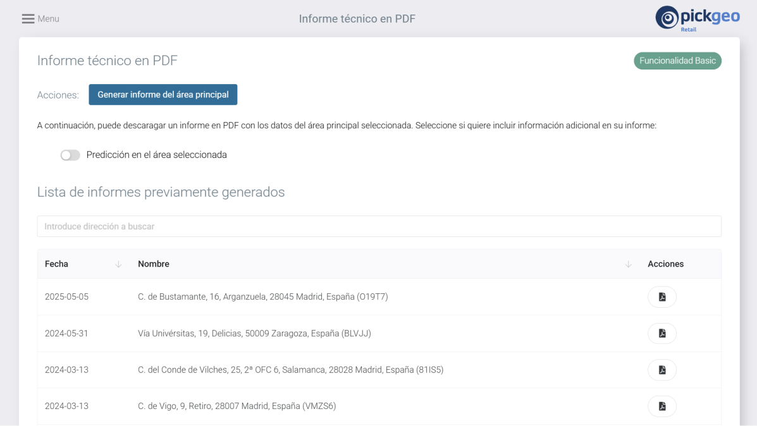Select the Fecha column header
The image size is (757, 426).
coord(56,264)
